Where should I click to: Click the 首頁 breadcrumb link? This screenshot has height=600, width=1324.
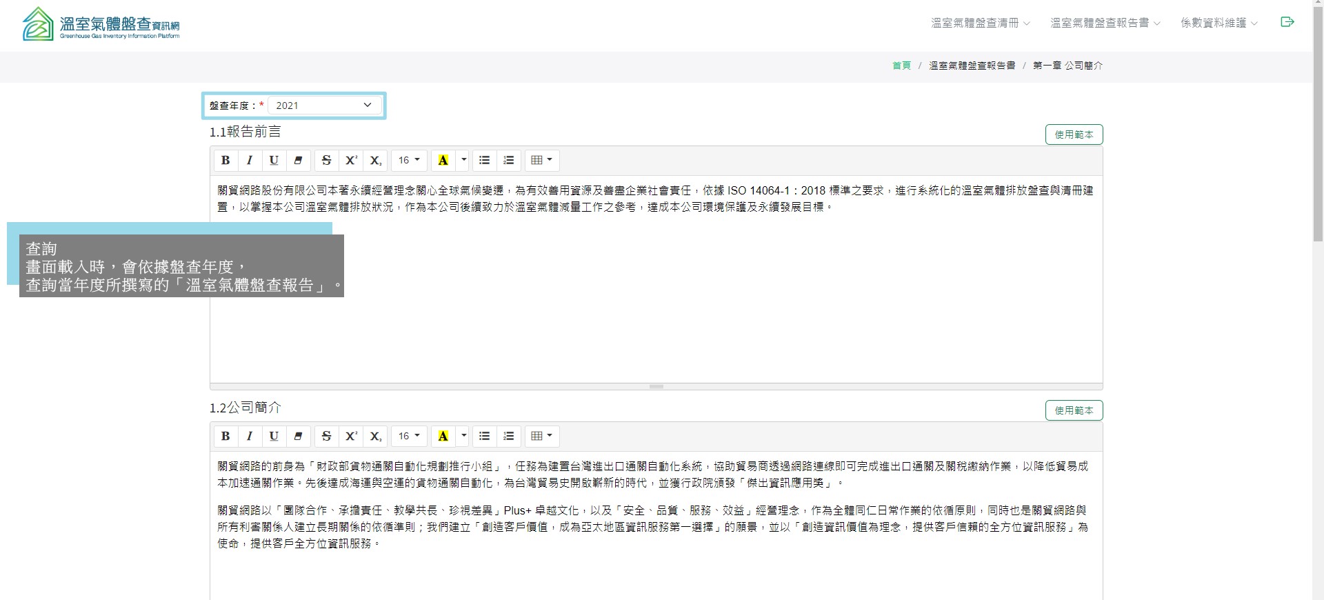[901, 66]
